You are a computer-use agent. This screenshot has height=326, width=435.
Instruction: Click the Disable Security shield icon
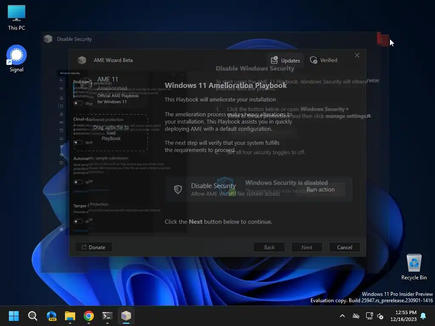pyautogui.click(x=178, y=189)
